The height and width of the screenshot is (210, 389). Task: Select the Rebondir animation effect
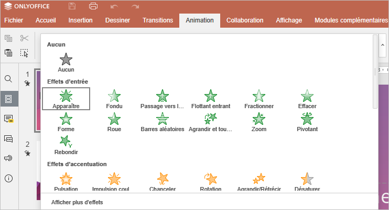[66, 144]
